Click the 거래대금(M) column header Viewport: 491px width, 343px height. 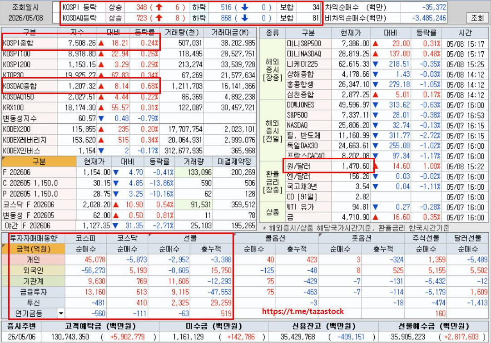click(230, 32)
